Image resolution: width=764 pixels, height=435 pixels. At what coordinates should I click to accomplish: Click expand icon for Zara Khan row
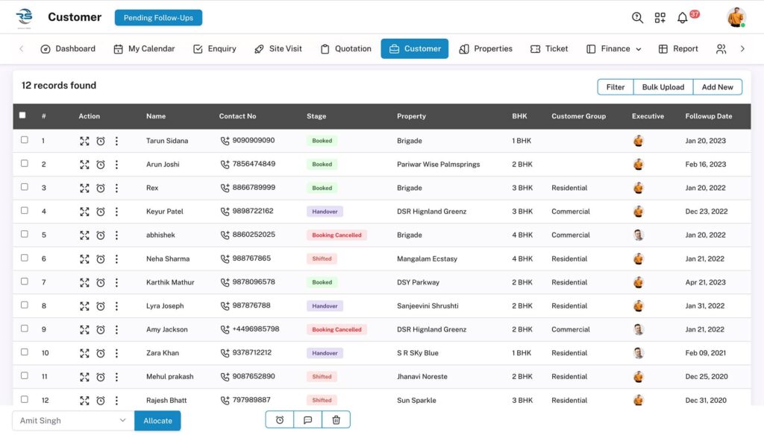click(x=84, y=353)
